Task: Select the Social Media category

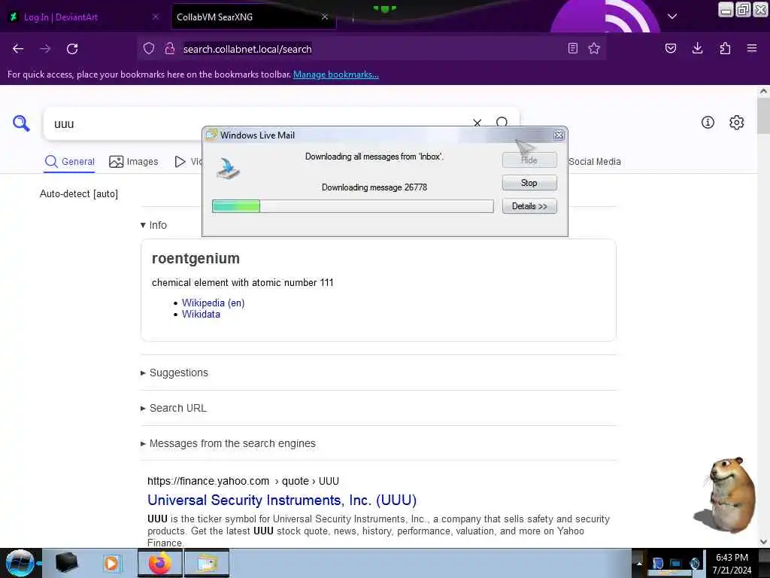Action: coord(594,162)
